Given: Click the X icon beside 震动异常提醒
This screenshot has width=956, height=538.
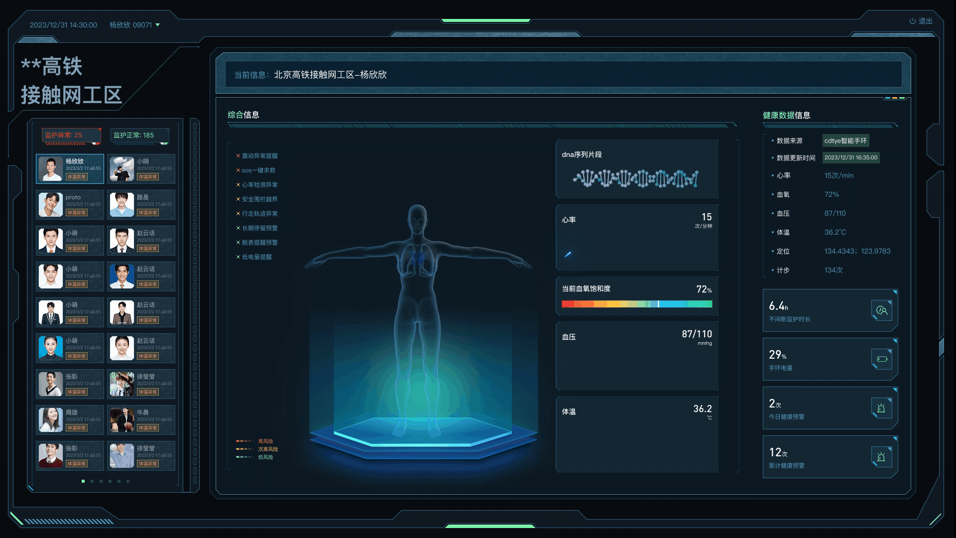Looking at the screenshot, I should 238,156.
